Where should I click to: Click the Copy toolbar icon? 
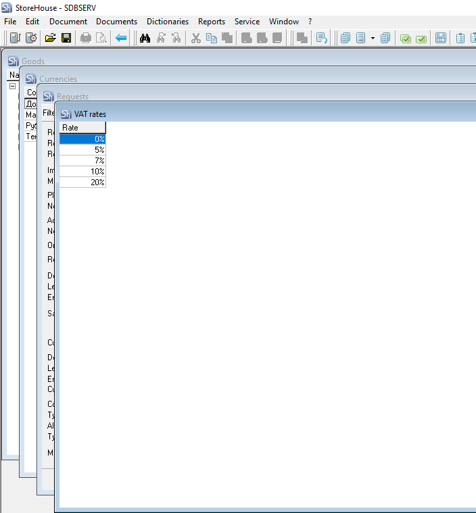pyautogui.click(x=212, y=38)
